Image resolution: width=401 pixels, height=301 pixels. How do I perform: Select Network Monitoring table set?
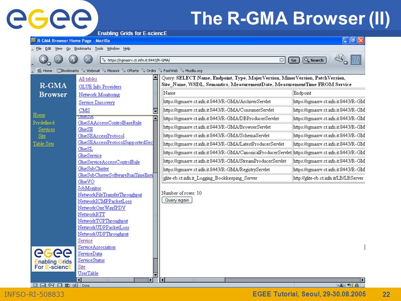99,95
